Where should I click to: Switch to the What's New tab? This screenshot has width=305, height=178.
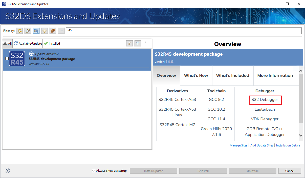pyautogui.click(x=196, y=75)
